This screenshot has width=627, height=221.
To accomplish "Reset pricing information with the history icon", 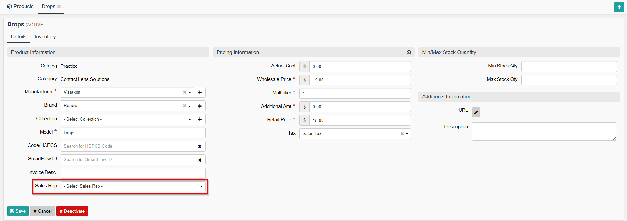I will pos(409,52).
